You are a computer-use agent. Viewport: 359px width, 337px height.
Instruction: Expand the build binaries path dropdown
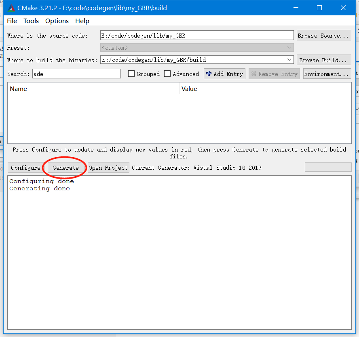point(289,59)
